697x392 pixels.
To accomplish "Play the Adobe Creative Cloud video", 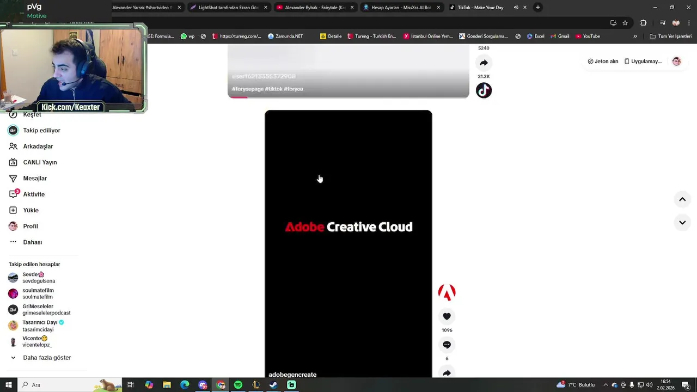I will [x=348, y=244].
